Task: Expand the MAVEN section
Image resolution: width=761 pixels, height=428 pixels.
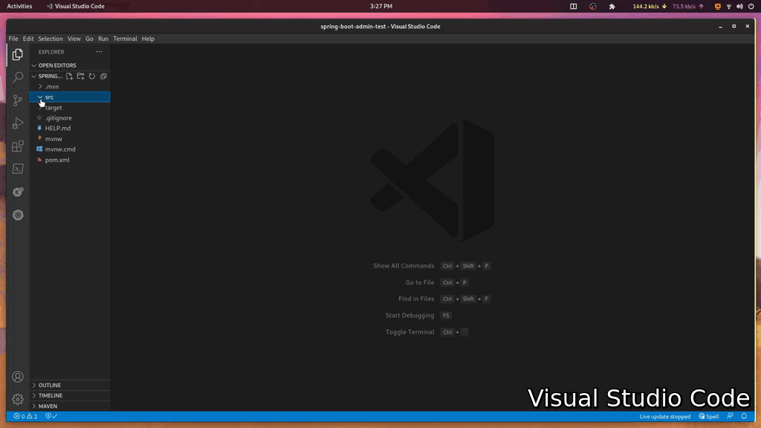Action: coord(48,406)
